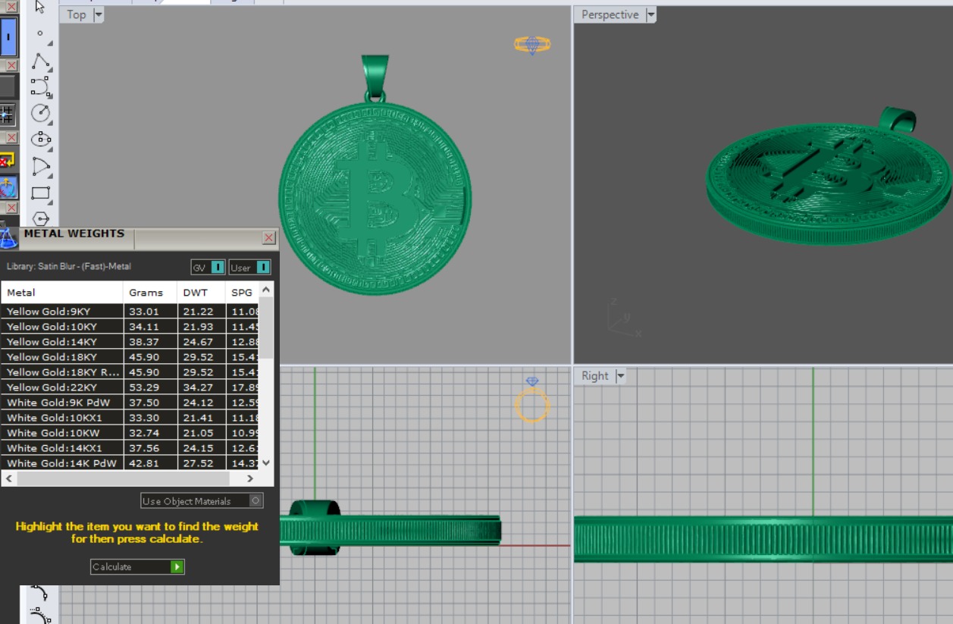Open the Right viewport dropdown menu
This screenshot has height=624, width=953.
(620, 375)
